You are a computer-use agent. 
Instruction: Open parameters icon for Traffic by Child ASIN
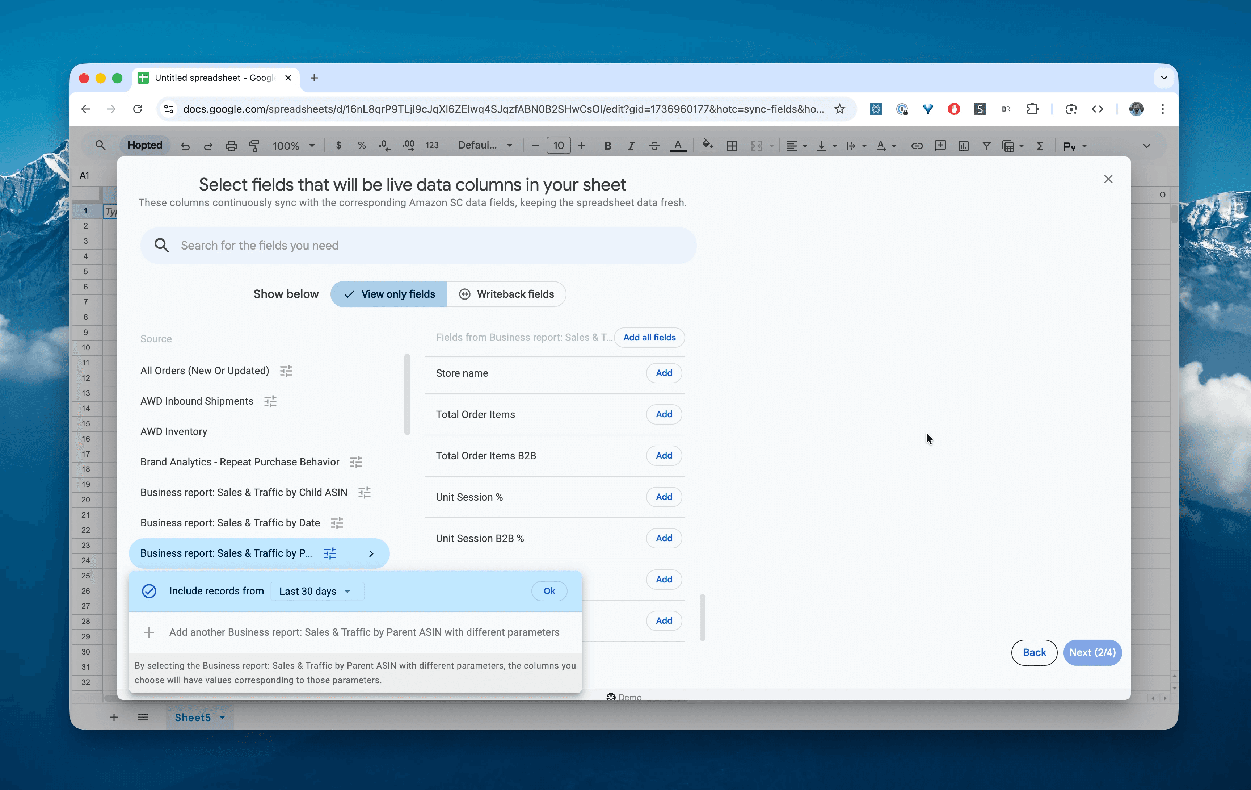364,492
